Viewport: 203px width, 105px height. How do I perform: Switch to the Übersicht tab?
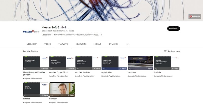point(32,44)
